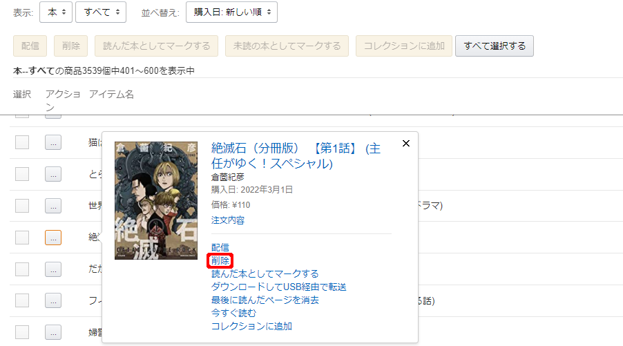The width and height of the screenshot is (623, 346).
Task: Select 配信 in the popup menu
Action: point(220,247)
